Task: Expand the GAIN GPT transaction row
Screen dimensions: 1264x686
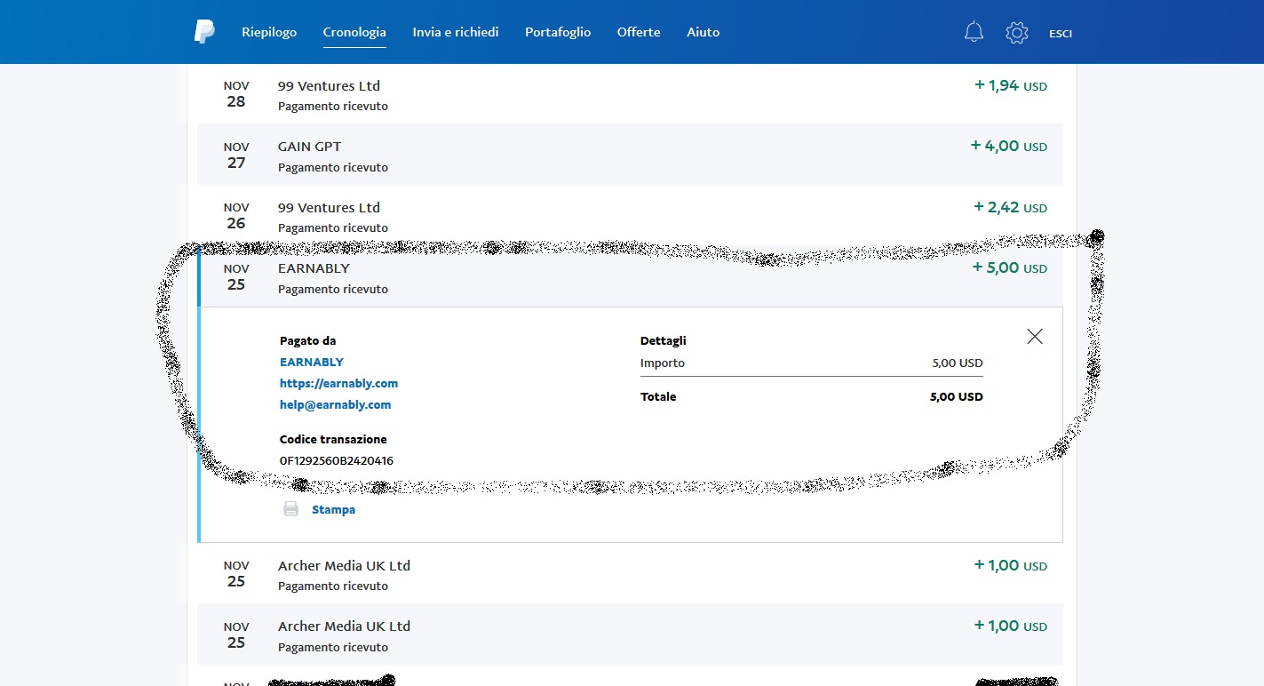Action: click(630, 155)
